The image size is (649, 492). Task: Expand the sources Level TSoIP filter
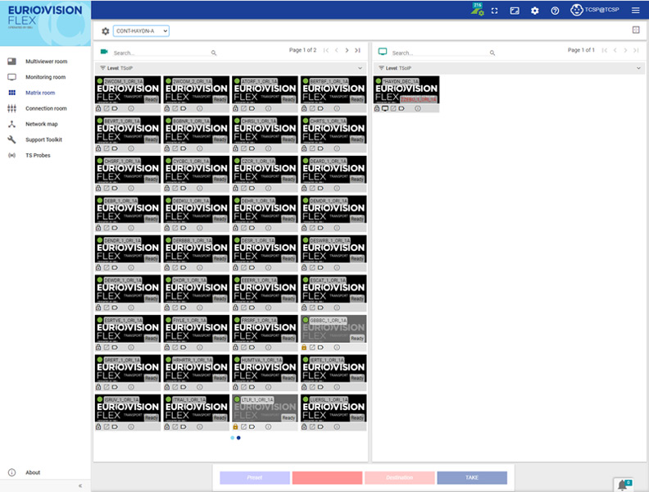click(x=360, y=68)
